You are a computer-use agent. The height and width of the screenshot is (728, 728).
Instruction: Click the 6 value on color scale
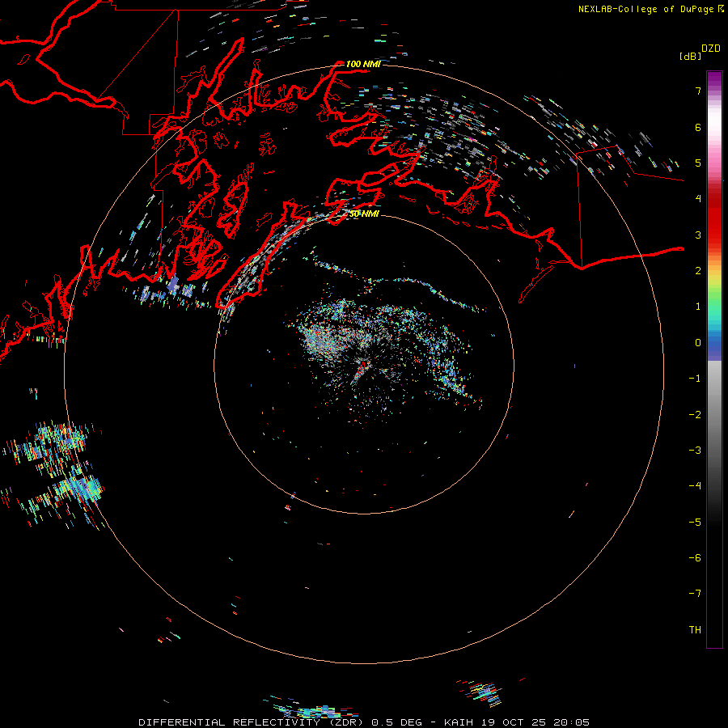pos(698,127)
